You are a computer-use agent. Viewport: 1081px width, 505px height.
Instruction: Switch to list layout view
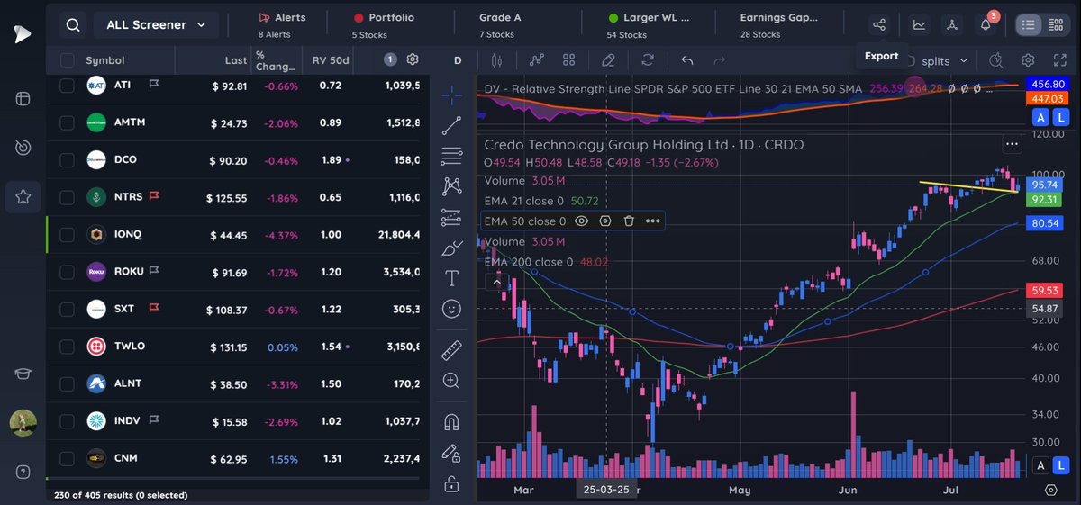[x=1029, y=25]
